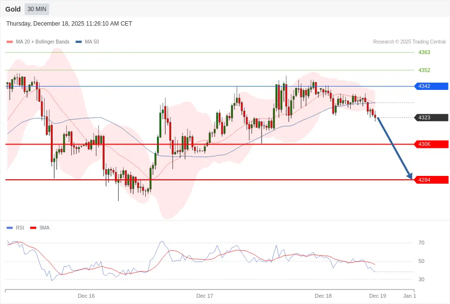
Task: Click the Dec 18 date axis label
Action: (323, 296)
